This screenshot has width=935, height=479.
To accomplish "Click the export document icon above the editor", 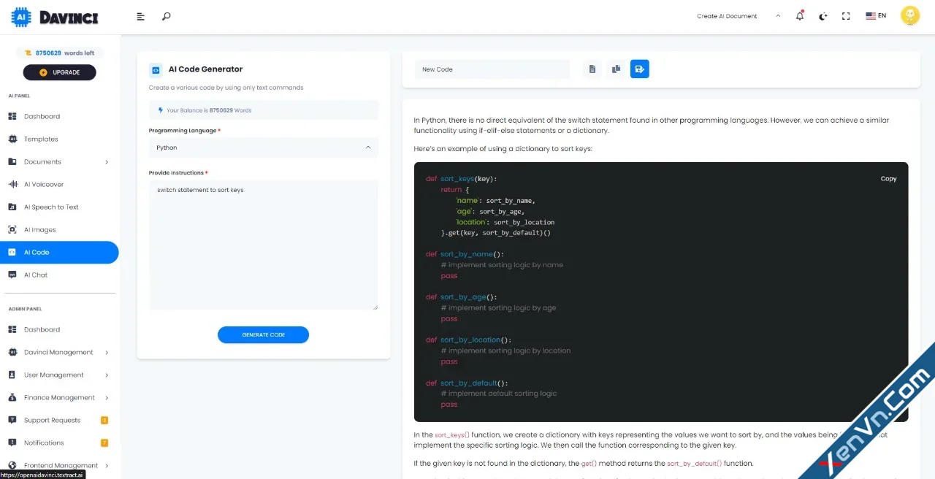I will tap(592, 68).
